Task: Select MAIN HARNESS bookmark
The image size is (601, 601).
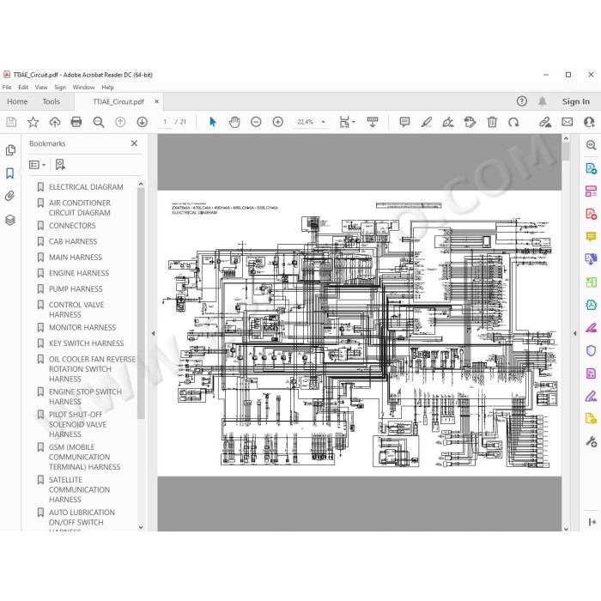Action: coord(76,258)
